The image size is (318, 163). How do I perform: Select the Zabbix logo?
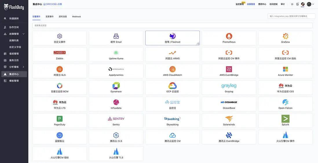(60, 53)
